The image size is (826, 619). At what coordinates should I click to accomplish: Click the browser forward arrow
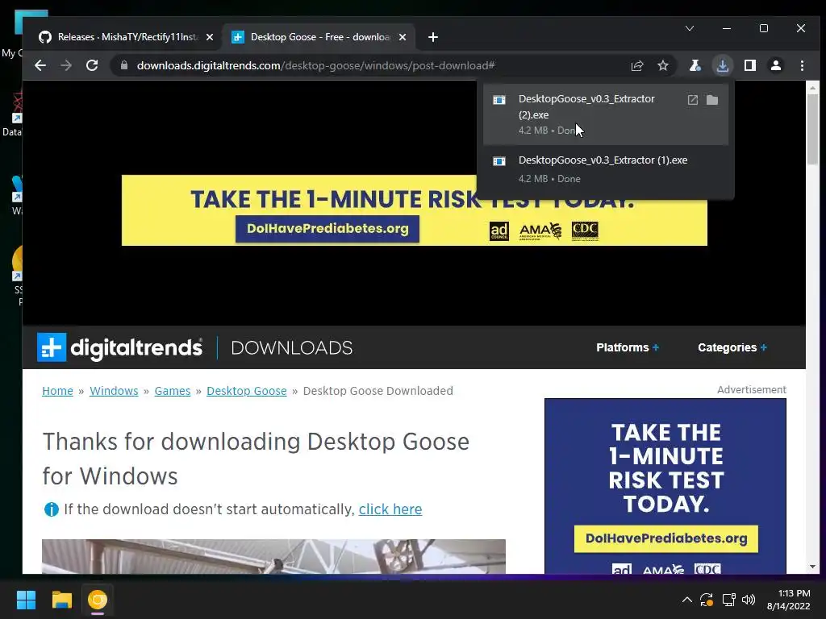click(x=66, y=65)
